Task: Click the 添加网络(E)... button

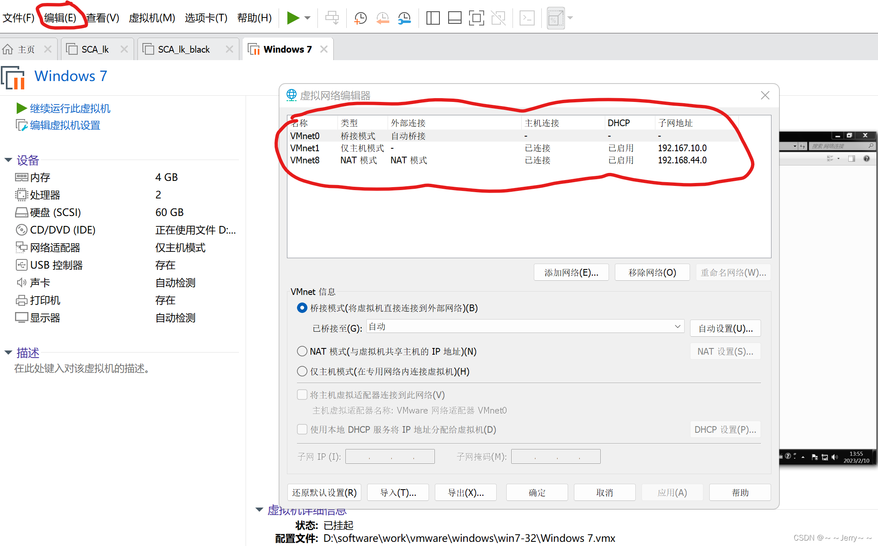Action: click(x=571, y=273)
